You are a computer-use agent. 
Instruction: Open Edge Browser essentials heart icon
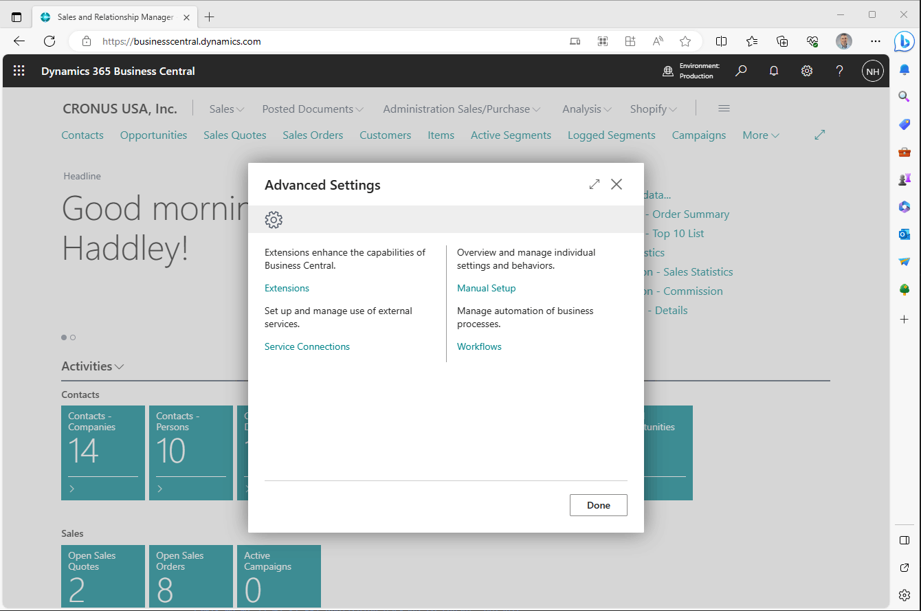(812, 41)
